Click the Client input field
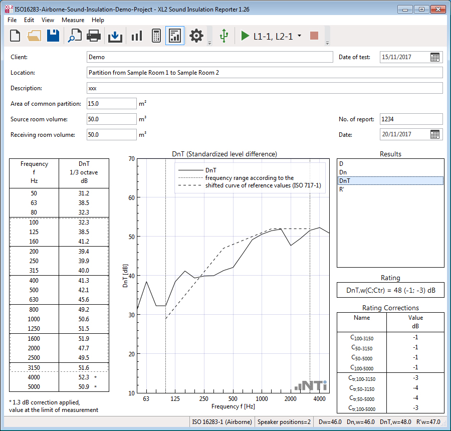451x431 pixels. point(209,57)
